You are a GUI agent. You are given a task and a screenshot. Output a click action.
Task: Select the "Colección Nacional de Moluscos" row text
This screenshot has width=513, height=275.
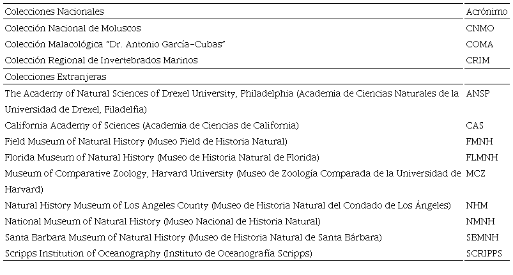pyautogui.click(x=73, y=28)
